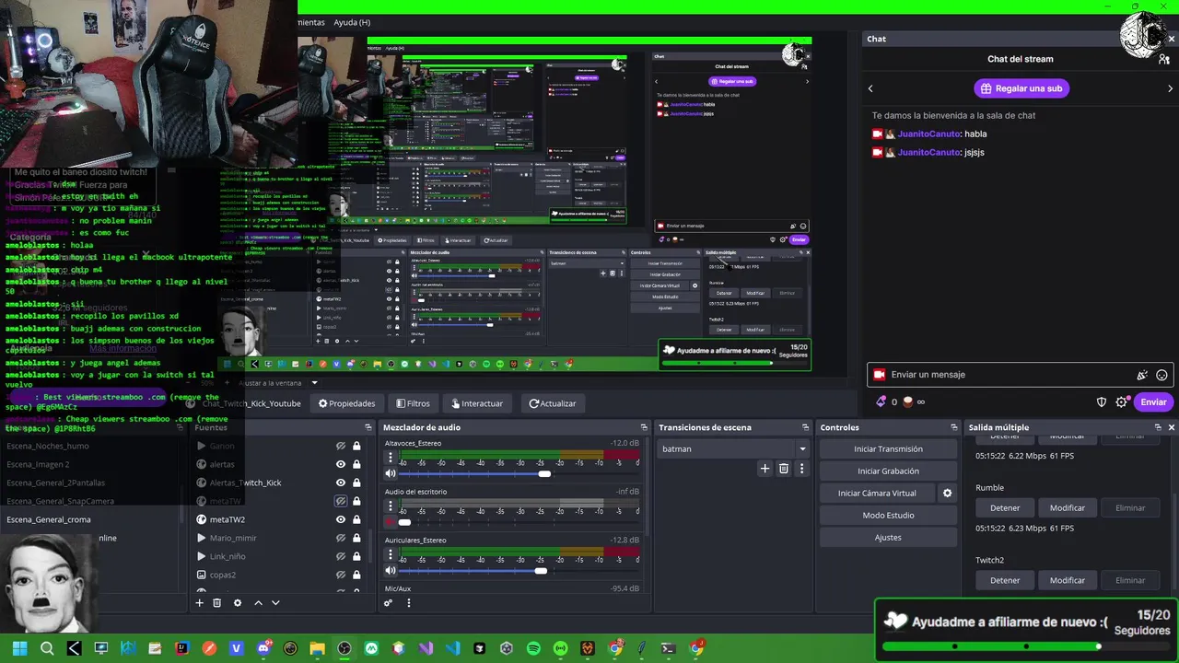Open the audio mixer's three-dot menu at the bottom

pyautogui.click(x=408, y=603)
